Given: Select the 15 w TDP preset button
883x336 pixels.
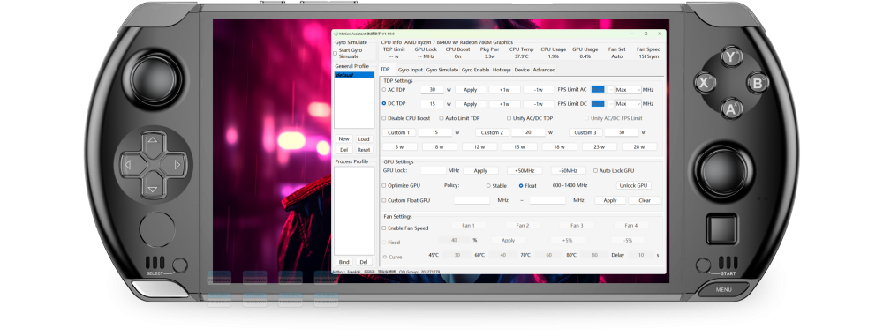Looking at the screenshot, I should [x=520, y=147].
